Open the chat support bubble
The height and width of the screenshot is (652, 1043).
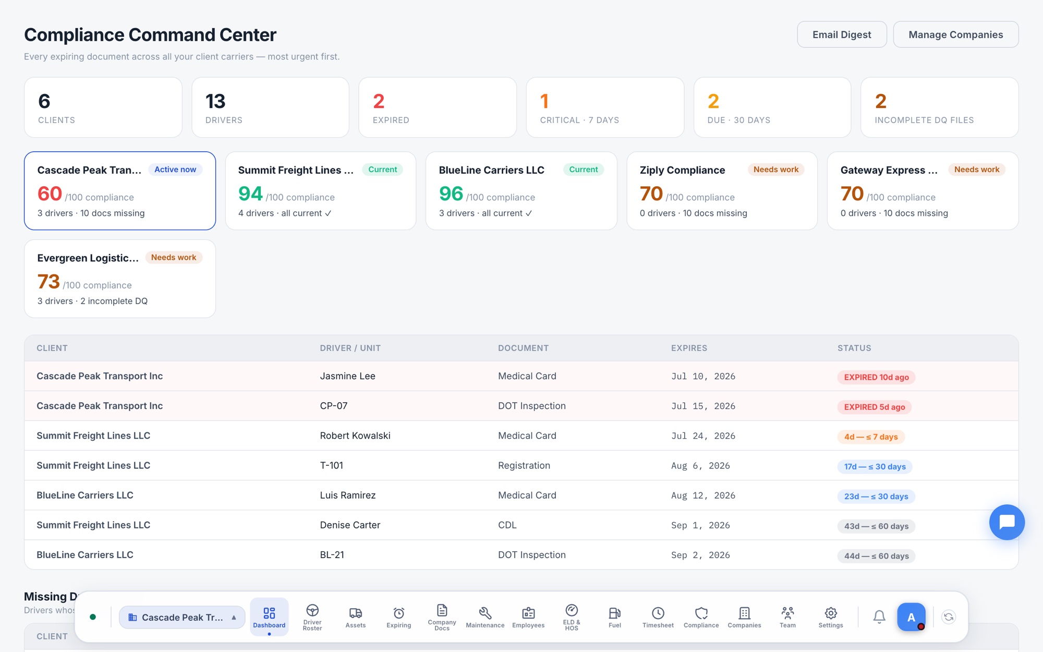(1007, 522)
